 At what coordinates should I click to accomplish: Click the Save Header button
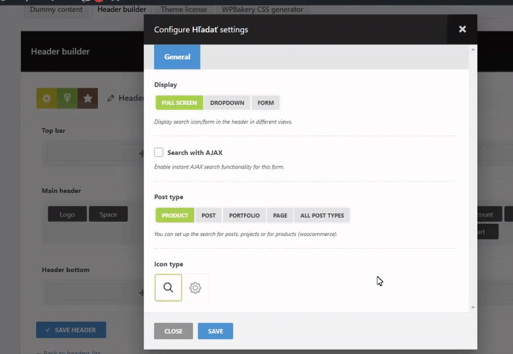click(71, 330)
